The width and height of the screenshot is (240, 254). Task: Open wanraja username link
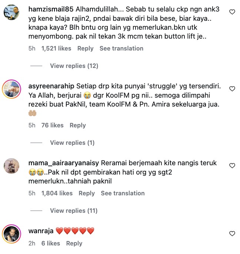pos(41,231)
